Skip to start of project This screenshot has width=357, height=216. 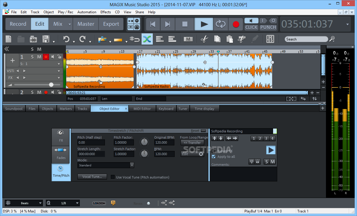click(x=152, y=24)
